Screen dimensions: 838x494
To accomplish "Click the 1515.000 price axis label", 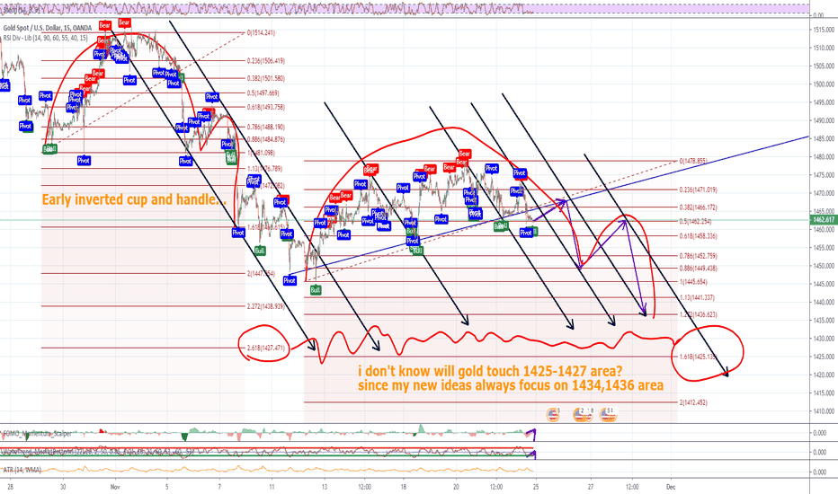I will 824,30.
